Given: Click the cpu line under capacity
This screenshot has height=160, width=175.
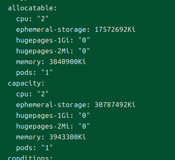Looking at the screenshot, I should 32,94.
